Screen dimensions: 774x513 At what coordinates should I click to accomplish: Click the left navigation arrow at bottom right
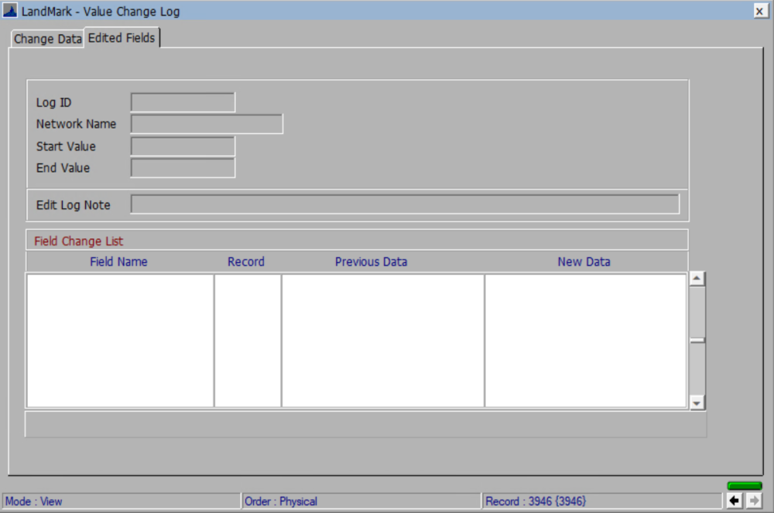click(734, 501)
